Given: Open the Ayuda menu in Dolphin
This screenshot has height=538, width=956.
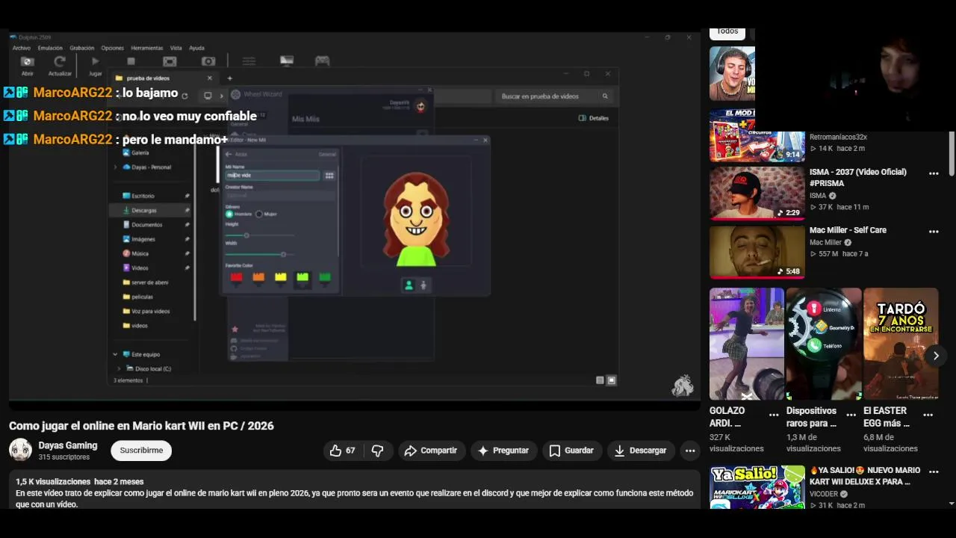Looking at the screenshot, I should point(196,48).
